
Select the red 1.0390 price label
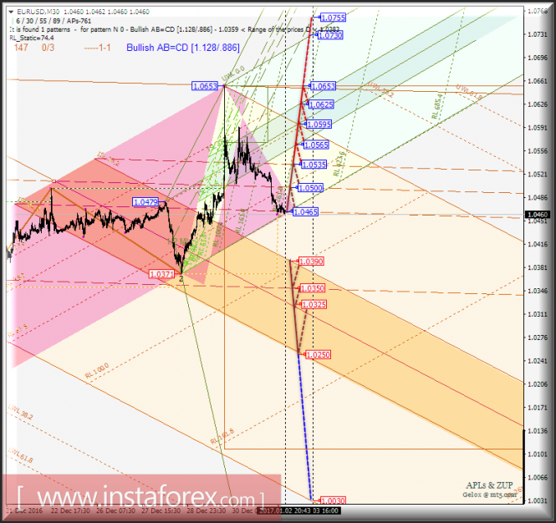311,261
